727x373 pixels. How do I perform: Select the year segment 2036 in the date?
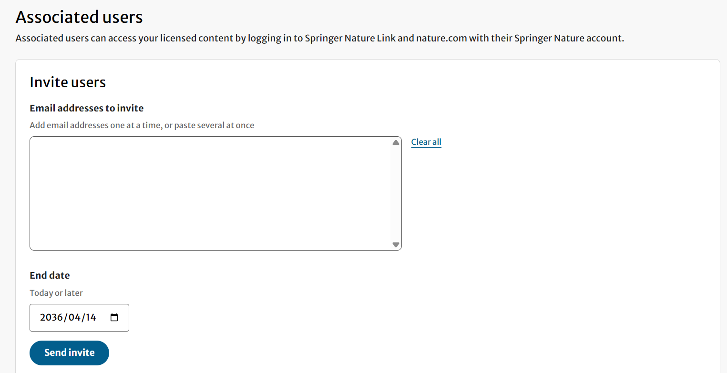(51, 317)
